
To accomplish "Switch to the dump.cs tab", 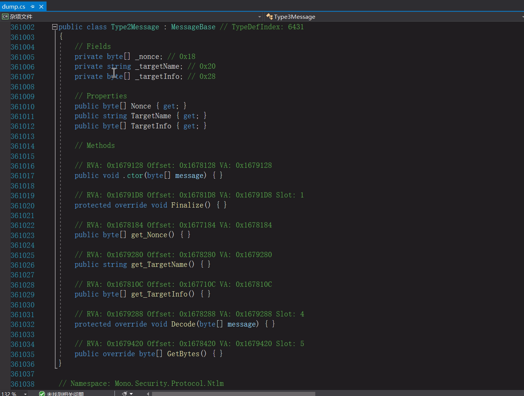I will 14,6.
